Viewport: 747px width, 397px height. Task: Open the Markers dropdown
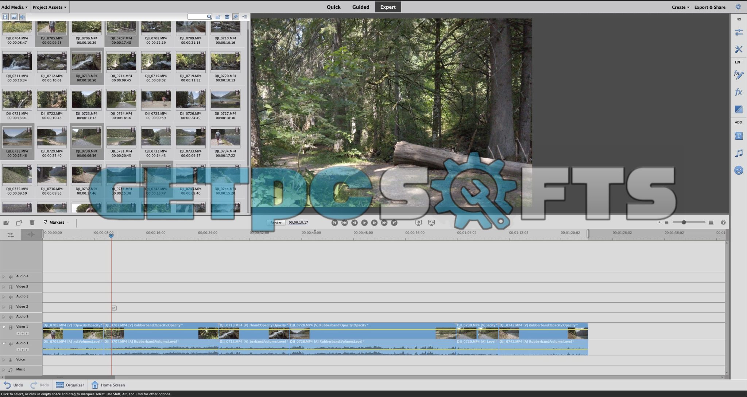tap(57, 222)
